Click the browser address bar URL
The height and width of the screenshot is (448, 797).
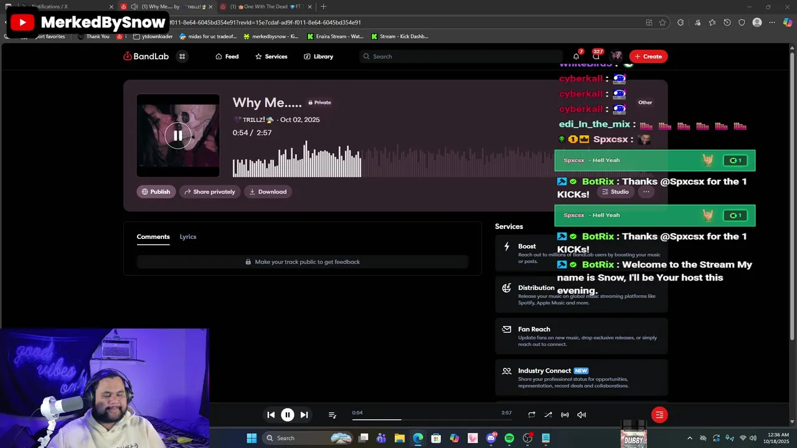265,22
